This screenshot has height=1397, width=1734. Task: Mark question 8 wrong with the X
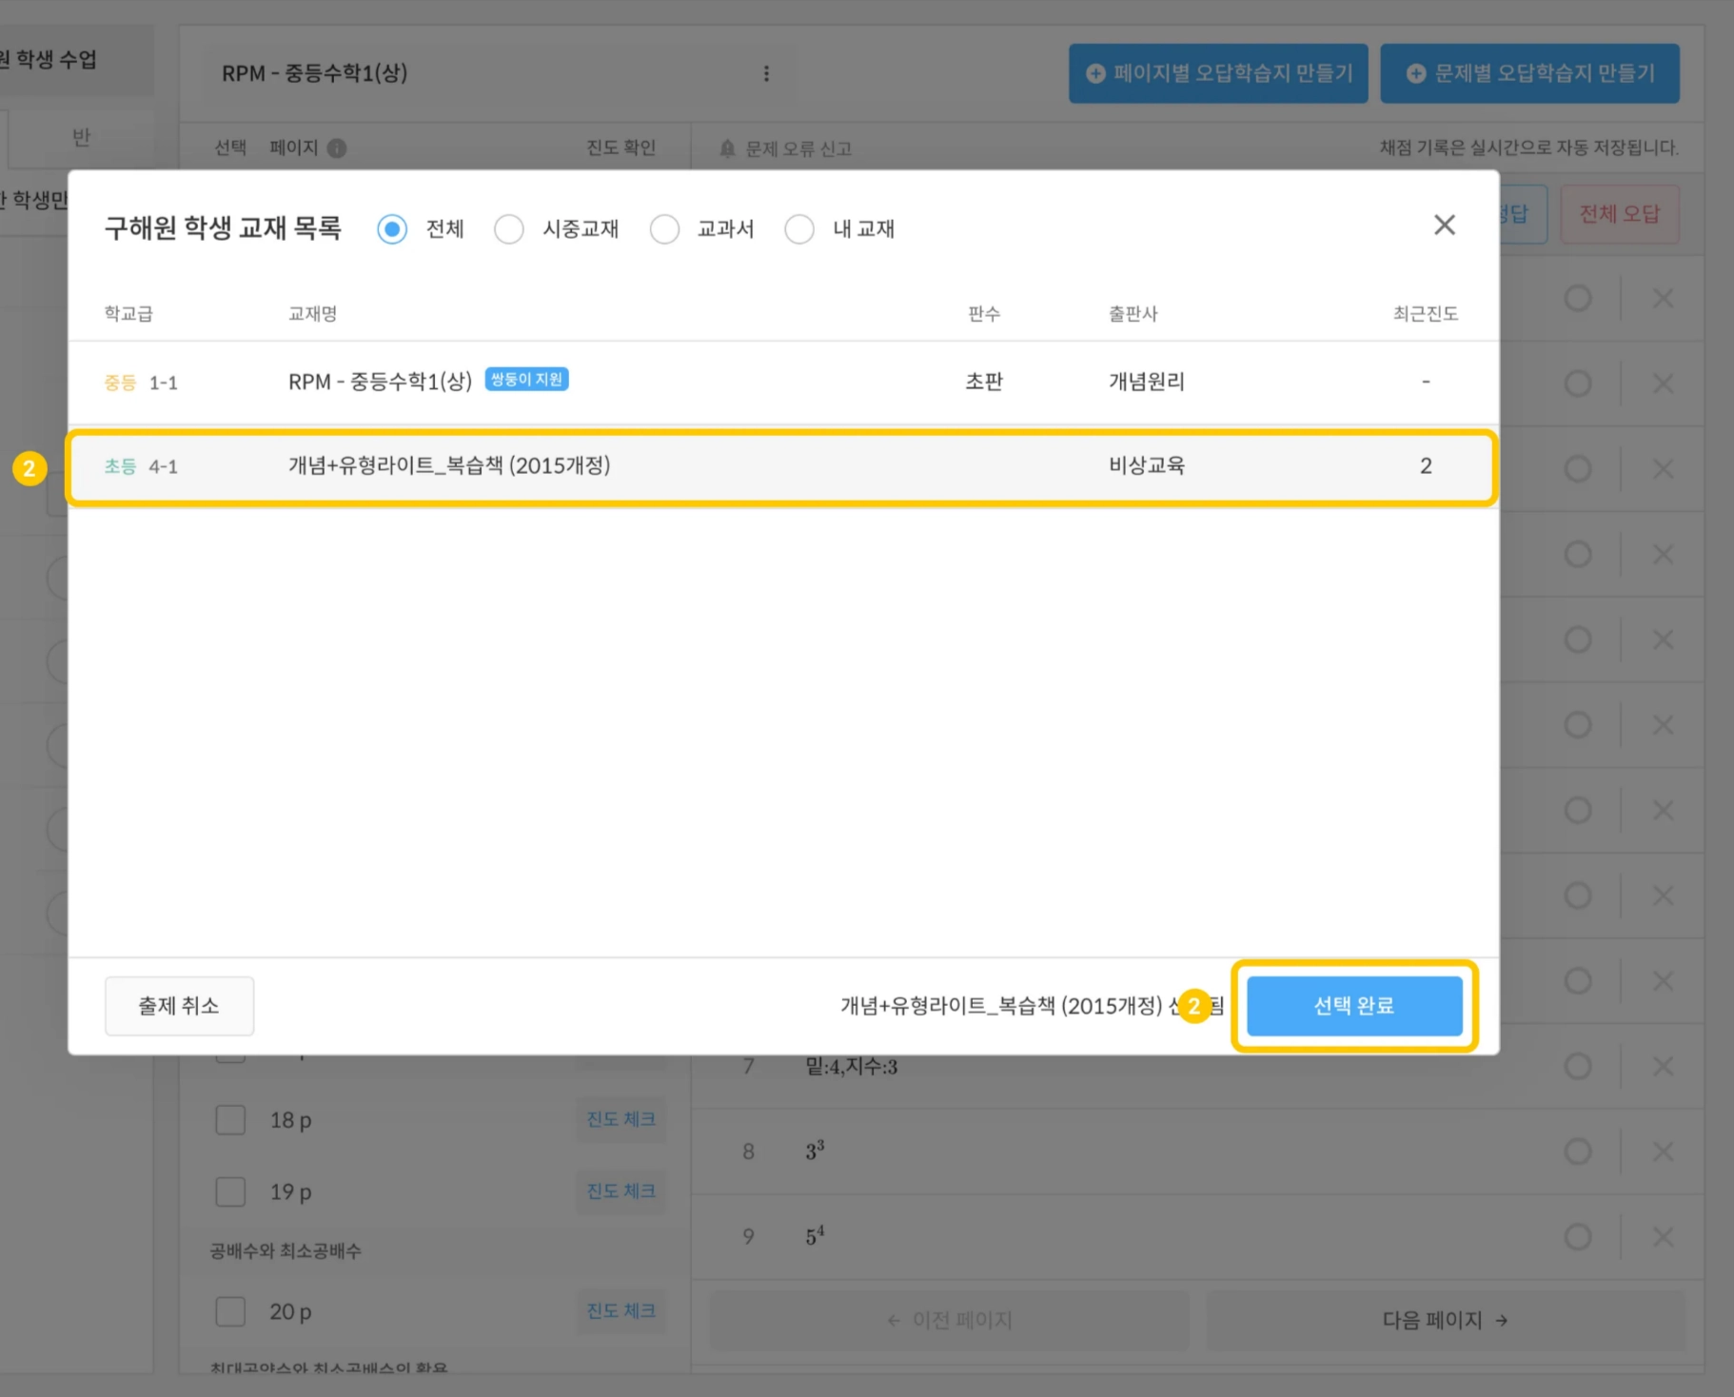(x=1663, y=1151)
